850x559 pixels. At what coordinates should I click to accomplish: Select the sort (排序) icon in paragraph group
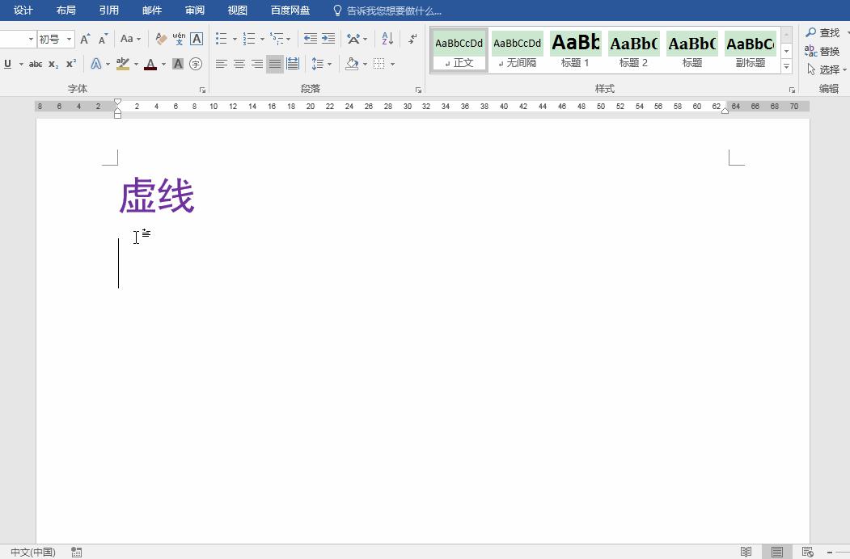386,39
